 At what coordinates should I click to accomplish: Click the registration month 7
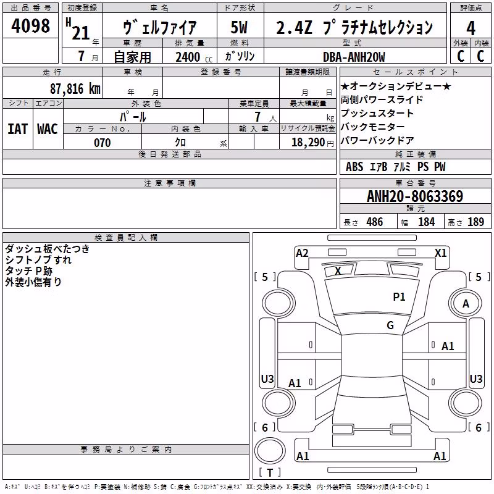pyautogui.click(x=82, y=56)
